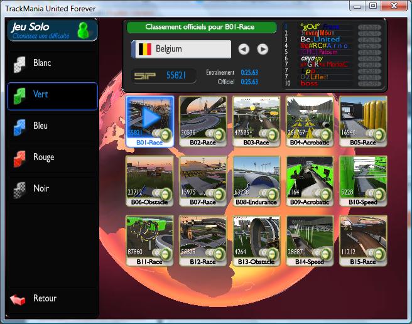
Task: Select the white flag Blanc difficulty icon
Action: 21,63
